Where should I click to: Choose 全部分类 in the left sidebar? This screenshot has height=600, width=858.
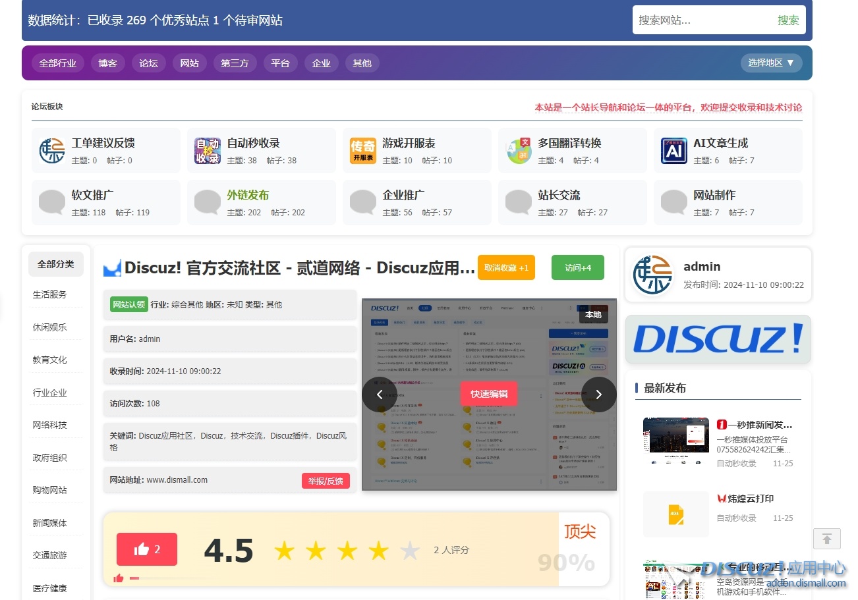pos(55,264)
